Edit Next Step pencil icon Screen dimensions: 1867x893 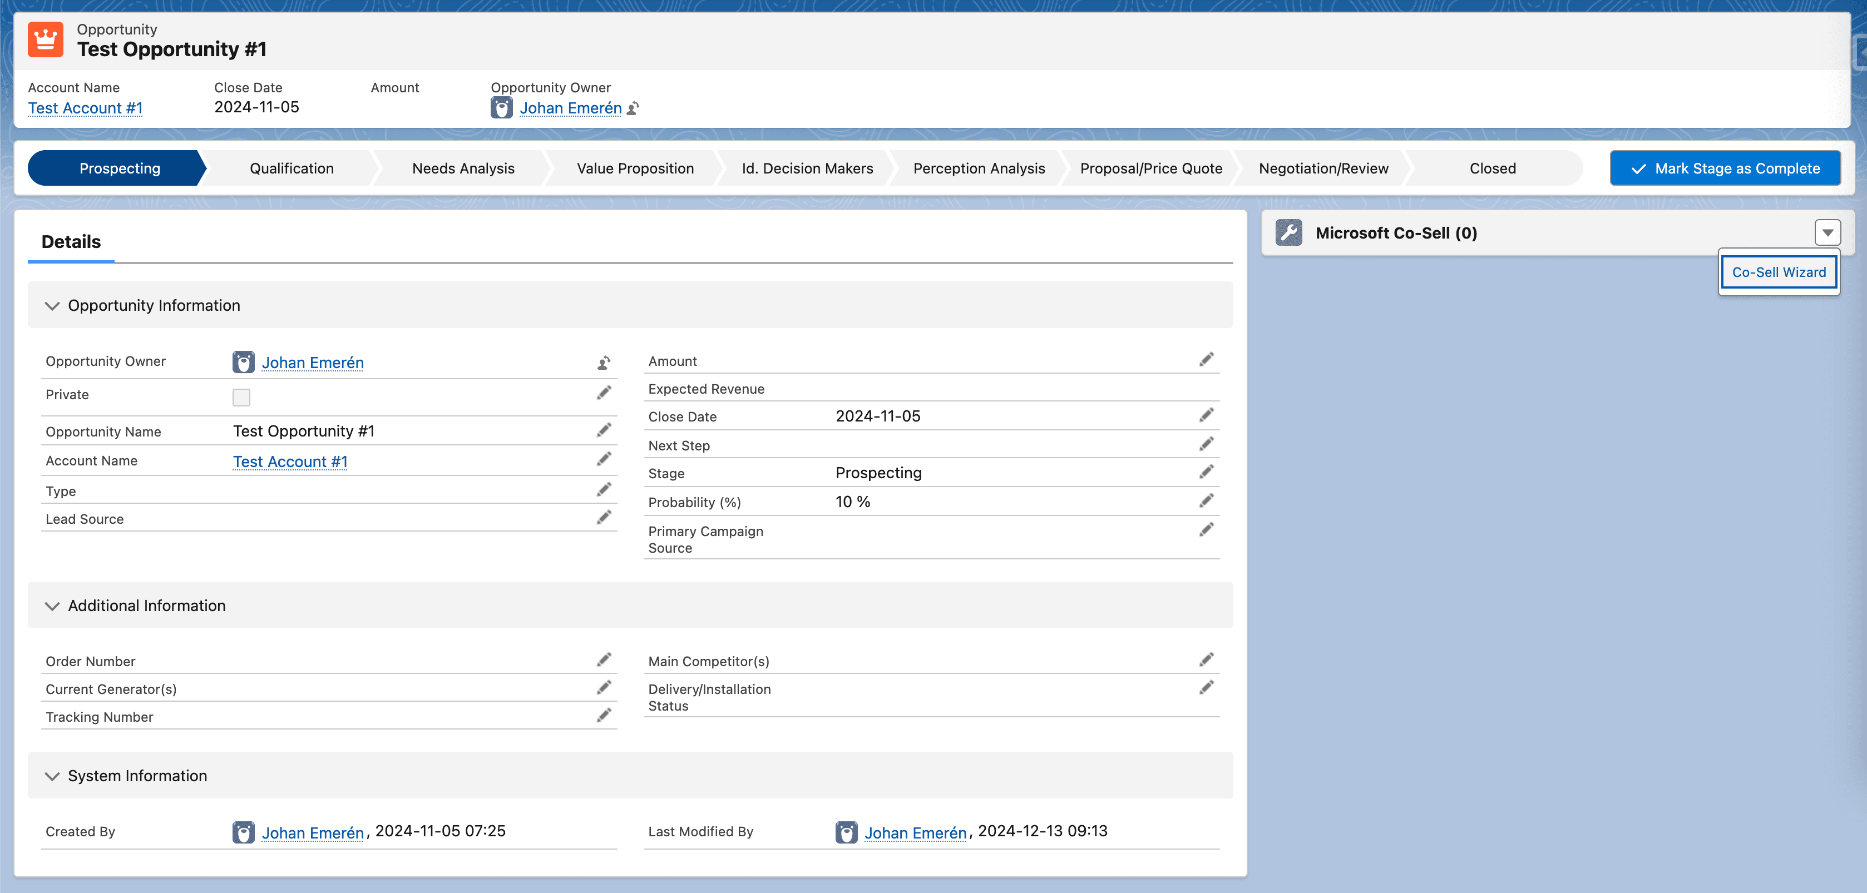click(x=1206, y=444)
